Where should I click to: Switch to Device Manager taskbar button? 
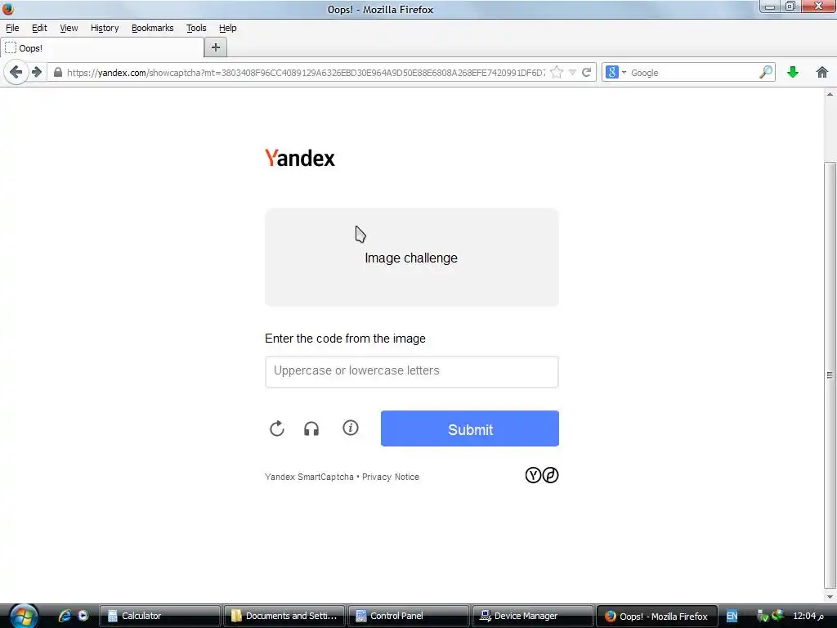[533, 616]
